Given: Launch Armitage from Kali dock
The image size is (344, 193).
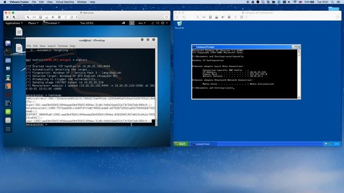Looking at the screenshot, I should pos(8,77).
